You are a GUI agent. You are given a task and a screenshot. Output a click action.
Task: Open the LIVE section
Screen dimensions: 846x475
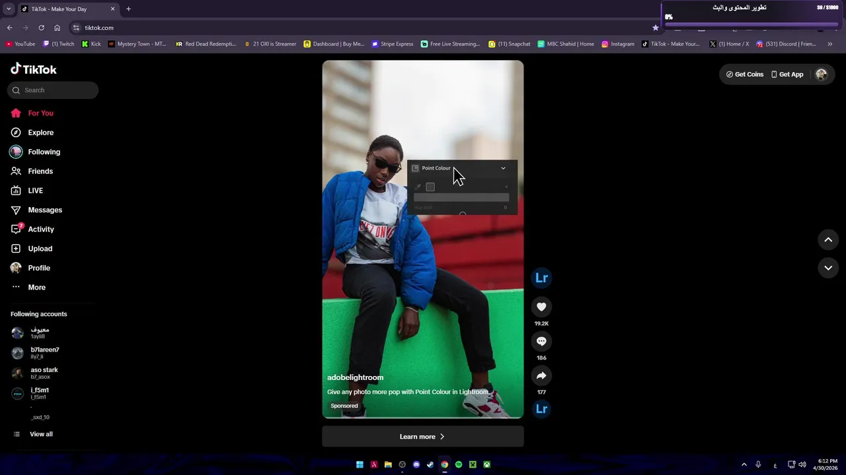[35, 191]
